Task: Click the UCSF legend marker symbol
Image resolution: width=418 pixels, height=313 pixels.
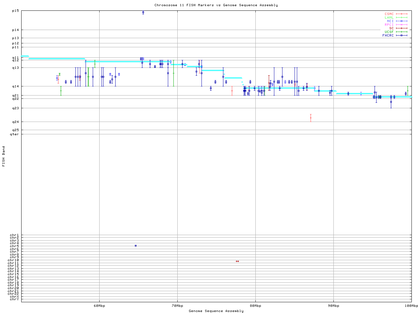Action: click(x=401, y=32)
